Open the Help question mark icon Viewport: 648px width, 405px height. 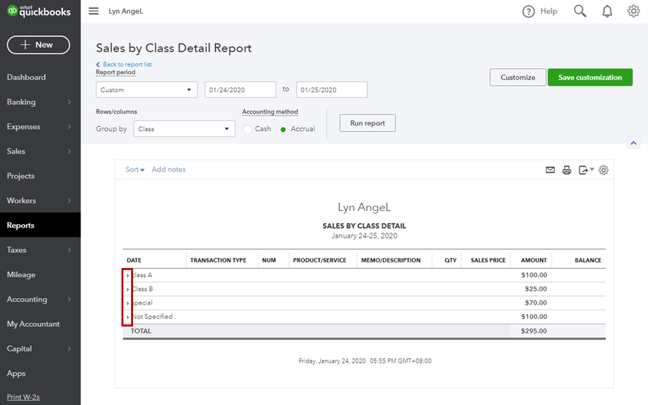click(528, 12)
